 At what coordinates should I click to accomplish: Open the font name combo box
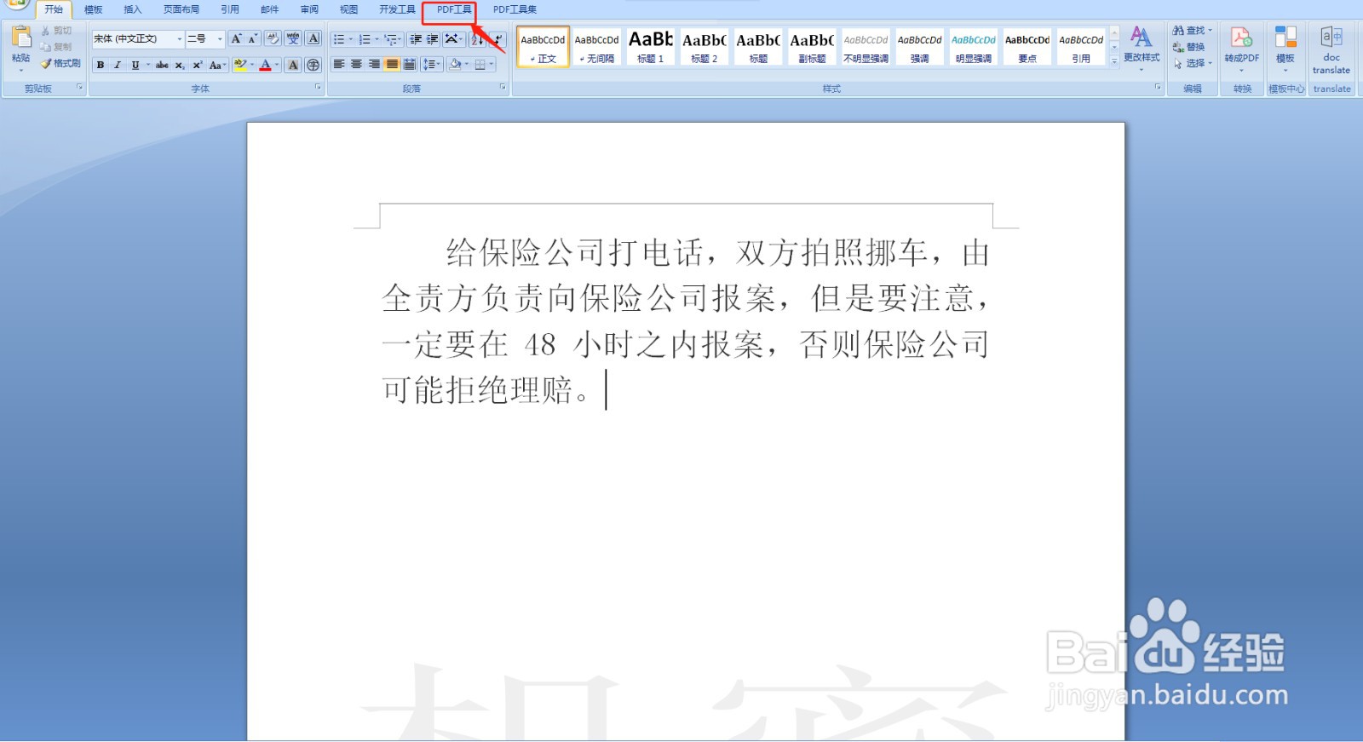click(x=138, y=38)
